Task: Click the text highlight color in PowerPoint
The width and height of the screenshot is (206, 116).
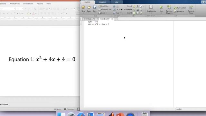Action: [x=28, y=13]
